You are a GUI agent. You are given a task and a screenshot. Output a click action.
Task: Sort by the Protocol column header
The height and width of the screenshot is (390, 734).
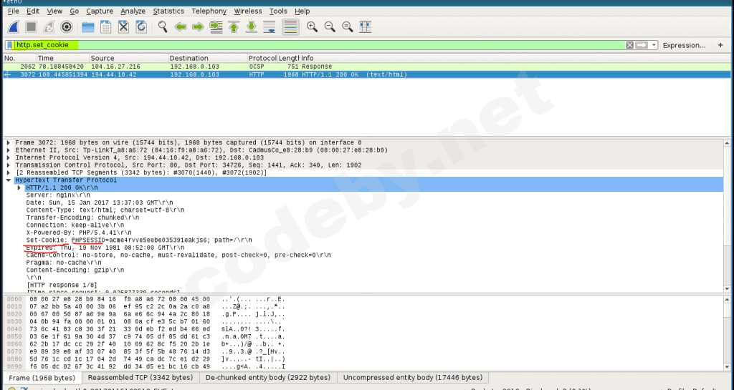[262, 59]
